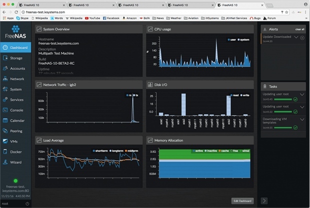Toggle the rx series in Network Traffic

pyautogui.click(x=128, y=95)
